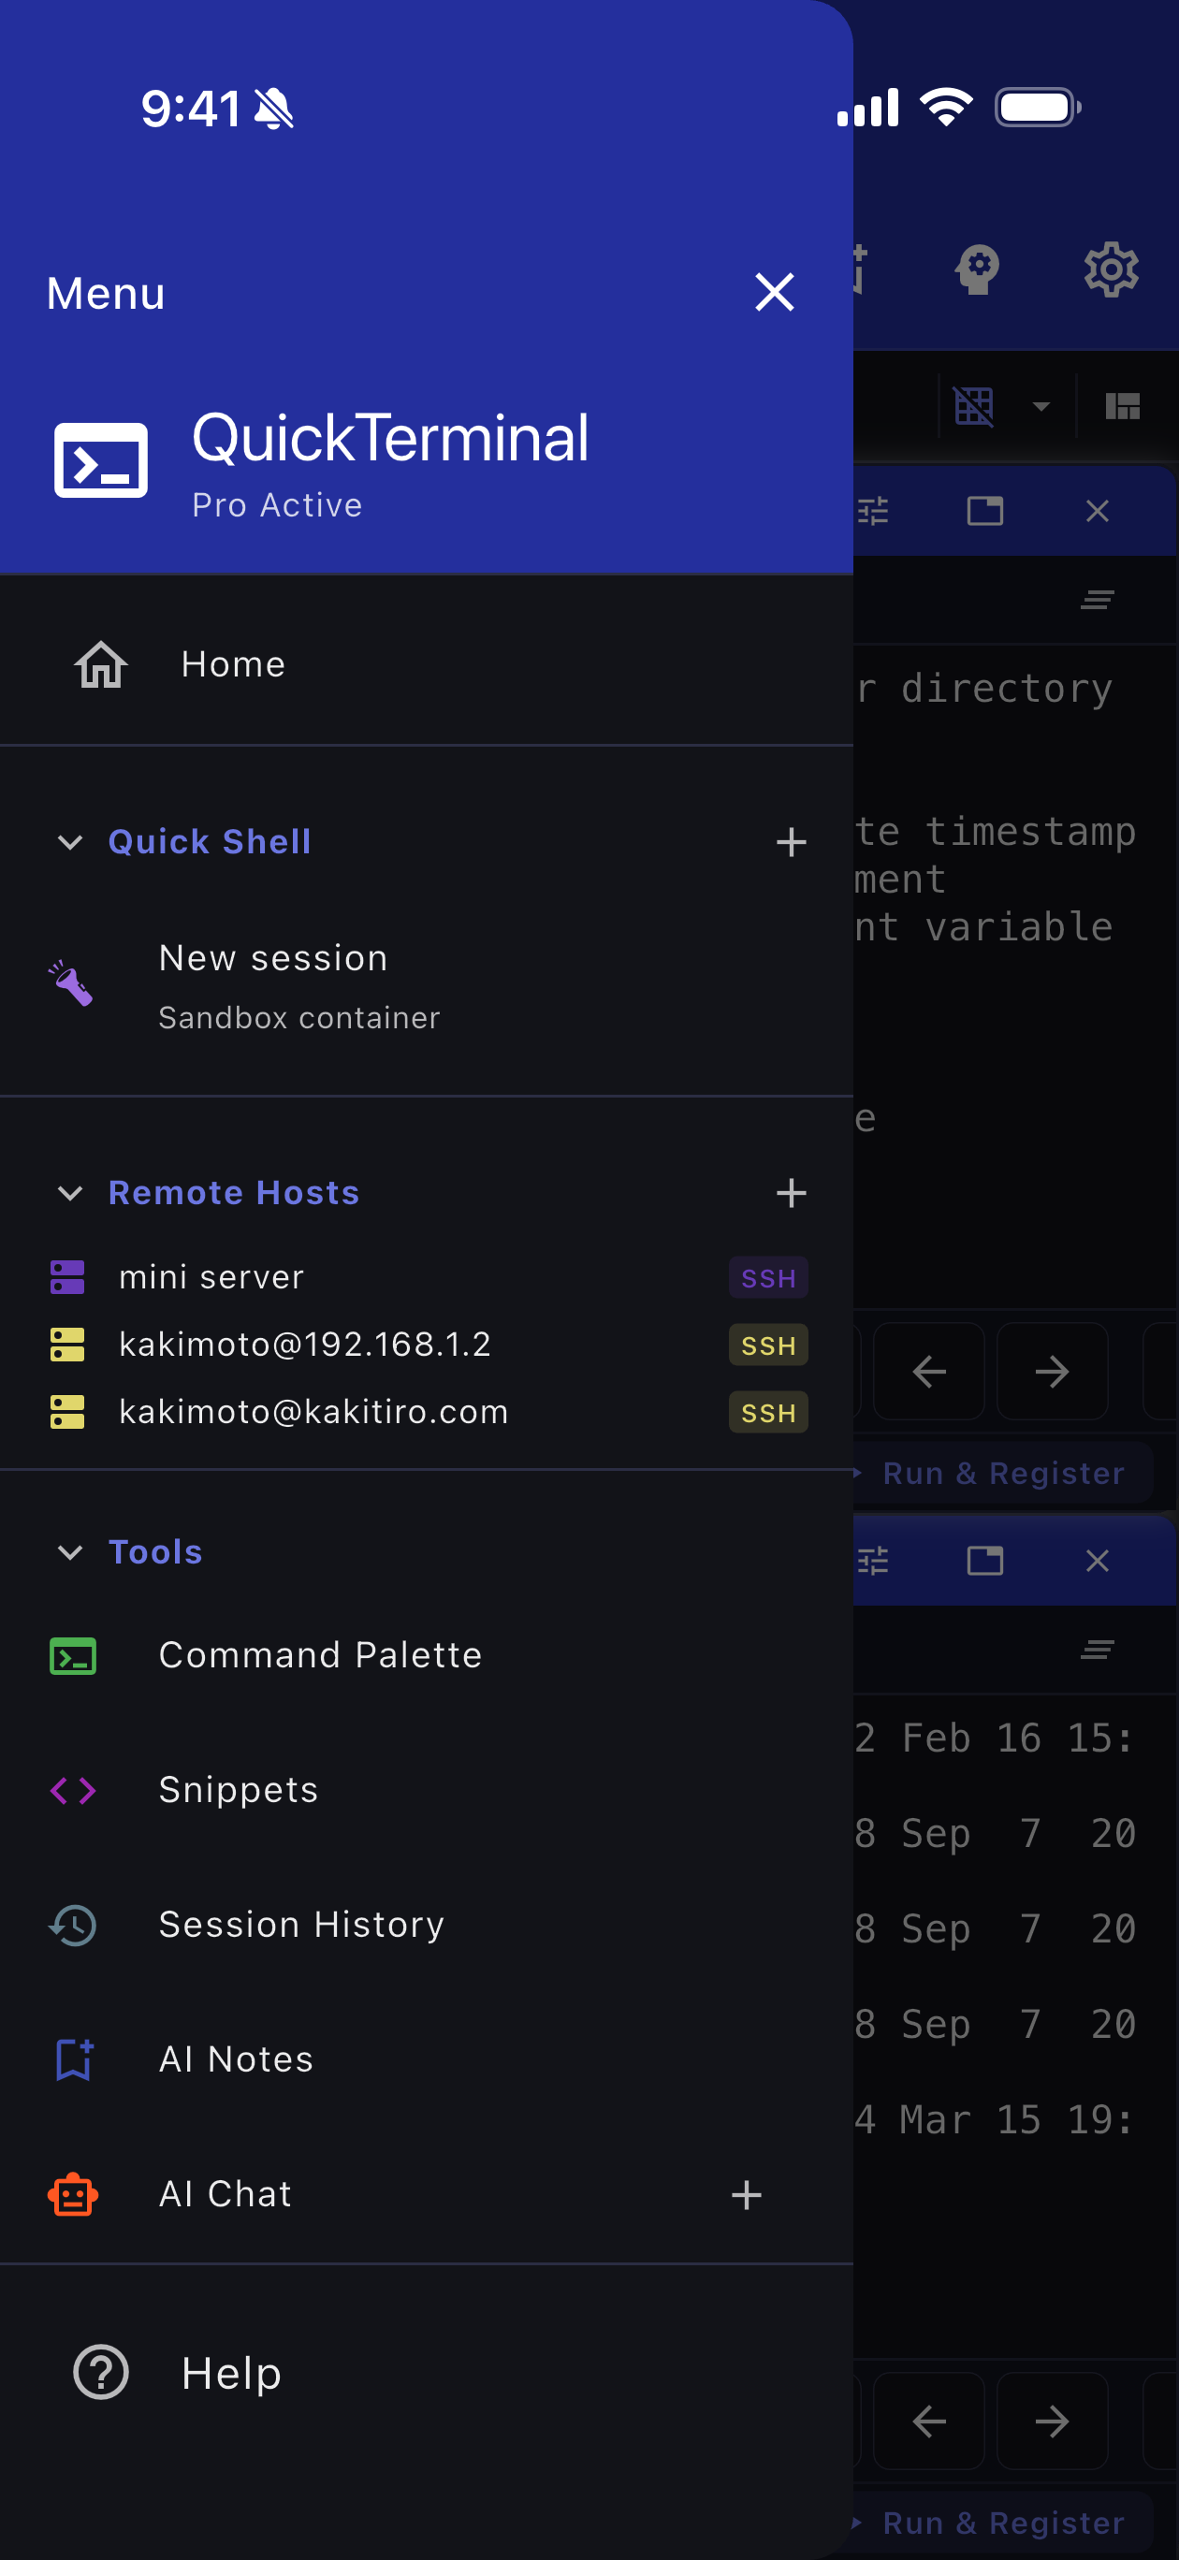Screen dimensions: 1179x2560
Task: Connect to mini server host
Action: tap(427, 1277)
